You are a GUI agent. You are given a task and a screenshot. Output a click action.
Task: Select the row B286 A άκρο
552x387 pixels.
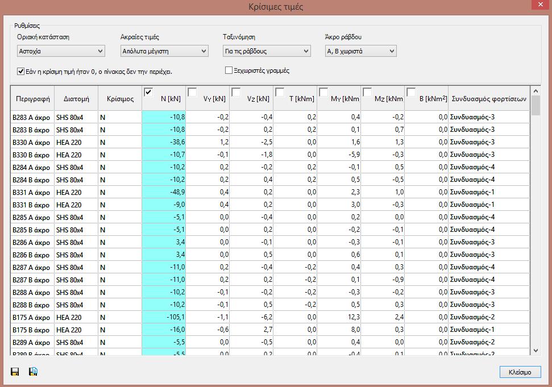[270, 242]
